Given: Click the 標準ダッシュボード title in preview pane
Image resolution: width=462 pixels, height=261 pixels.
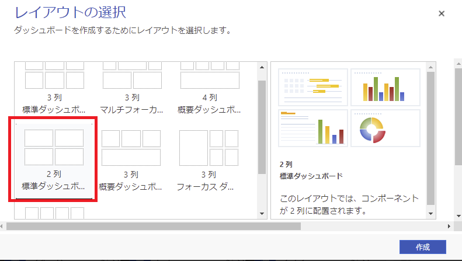Looking at the screenshot, I should [x=311, y=176].
